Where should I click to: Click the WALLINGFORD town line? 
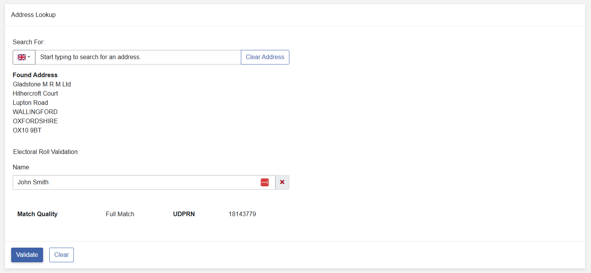(x=35, y=112)
